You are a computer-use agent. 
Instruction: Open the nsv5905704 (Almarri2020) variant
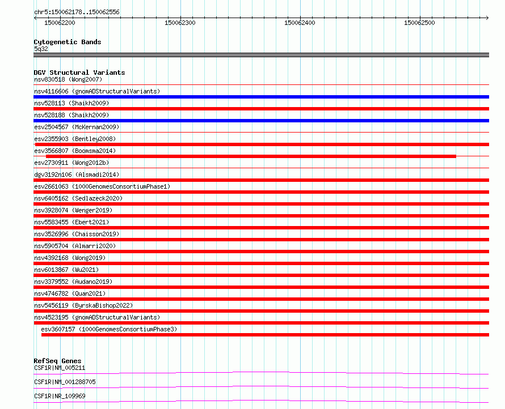75,246
